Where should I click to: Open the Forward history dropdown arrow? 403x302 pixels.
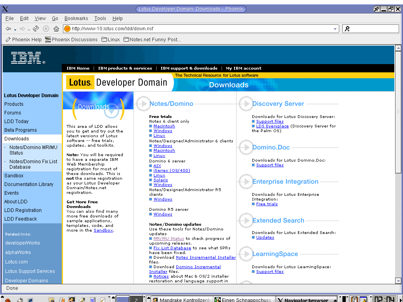pyautogui.click(x=29, y=30)
